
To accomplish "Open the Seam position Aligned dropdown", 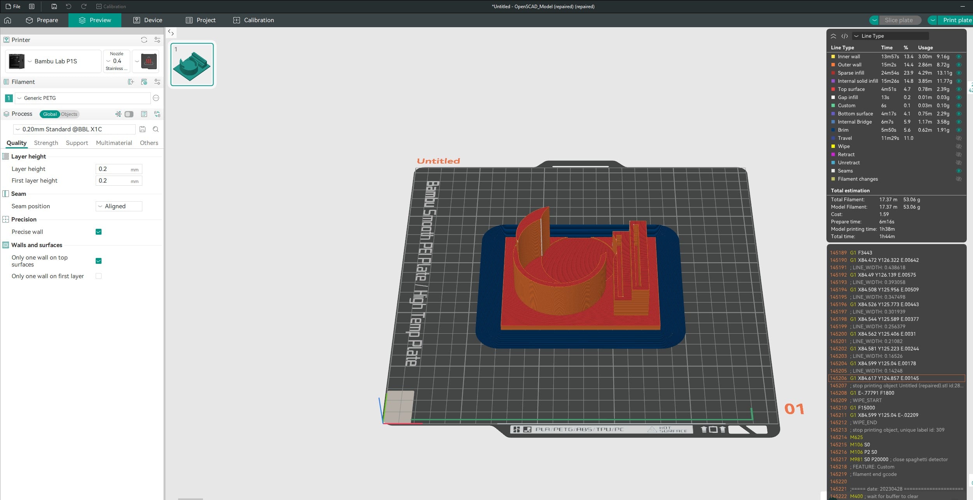I will (x=119, y=206).
